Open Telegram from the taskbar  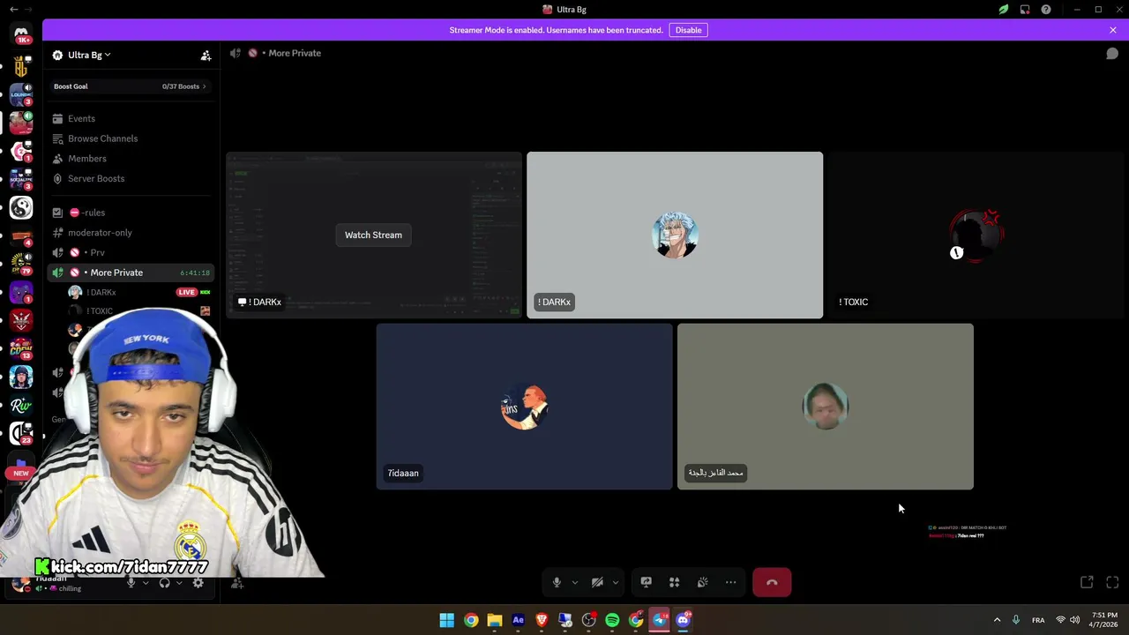click(660, 620)
